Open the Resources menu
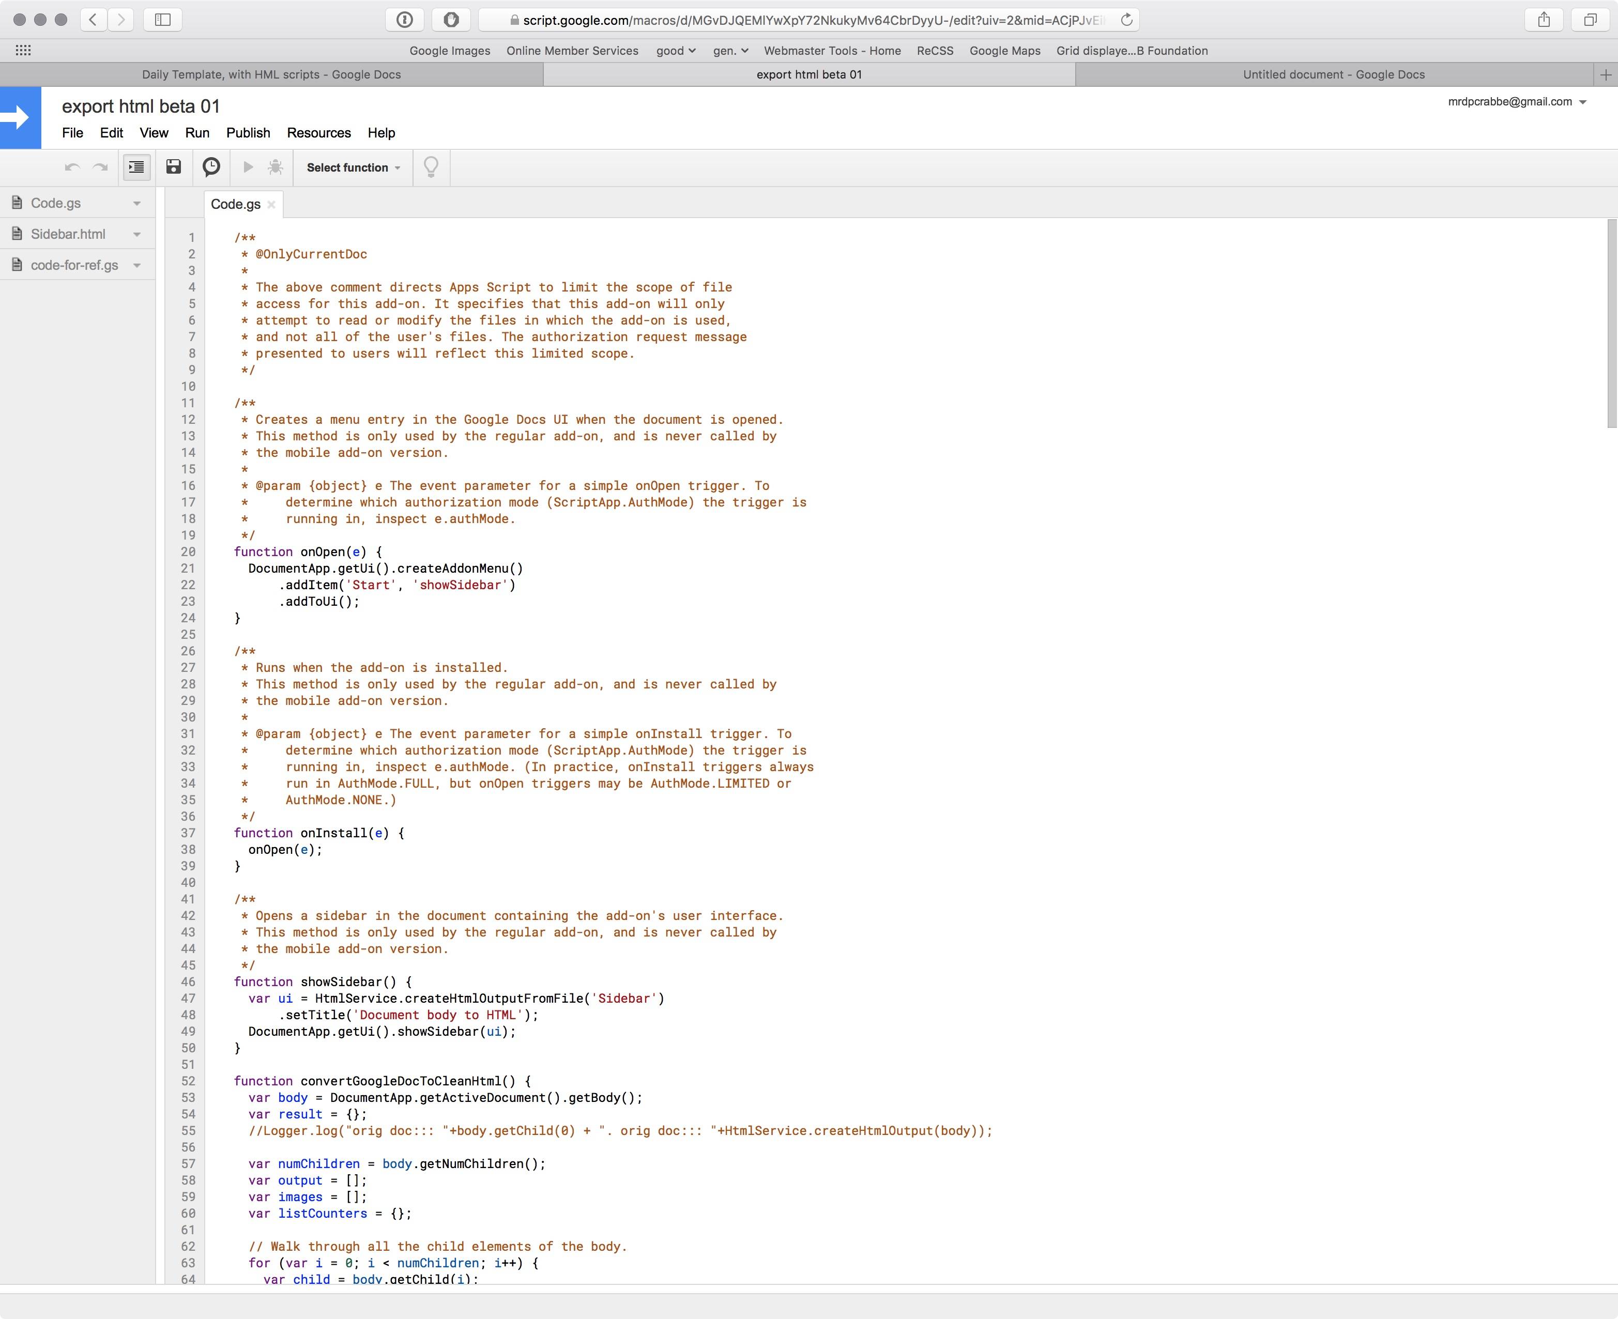 [x=318, y=133]
